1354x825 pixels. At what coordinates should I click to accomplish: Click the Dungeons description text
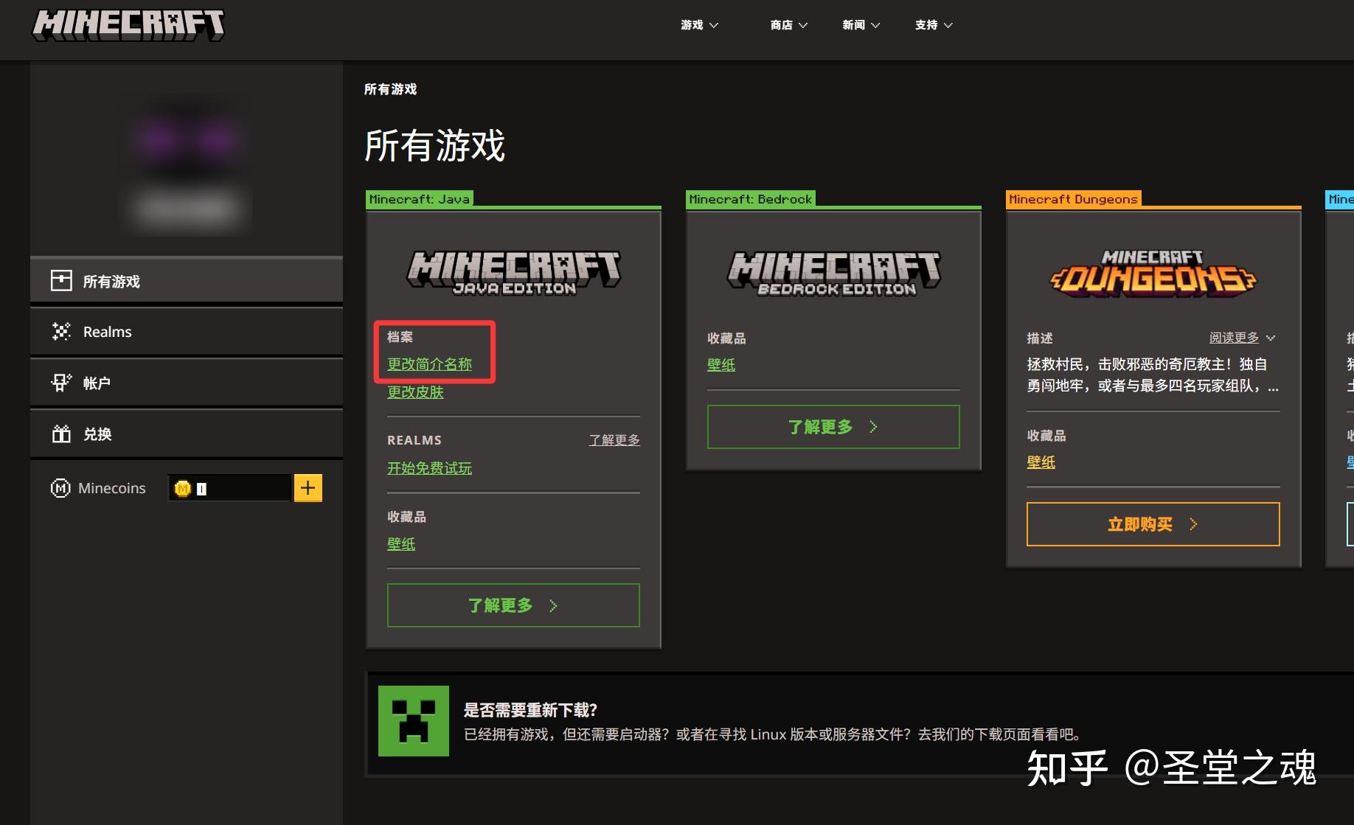pyautogui.click(x=1153, y=375)
